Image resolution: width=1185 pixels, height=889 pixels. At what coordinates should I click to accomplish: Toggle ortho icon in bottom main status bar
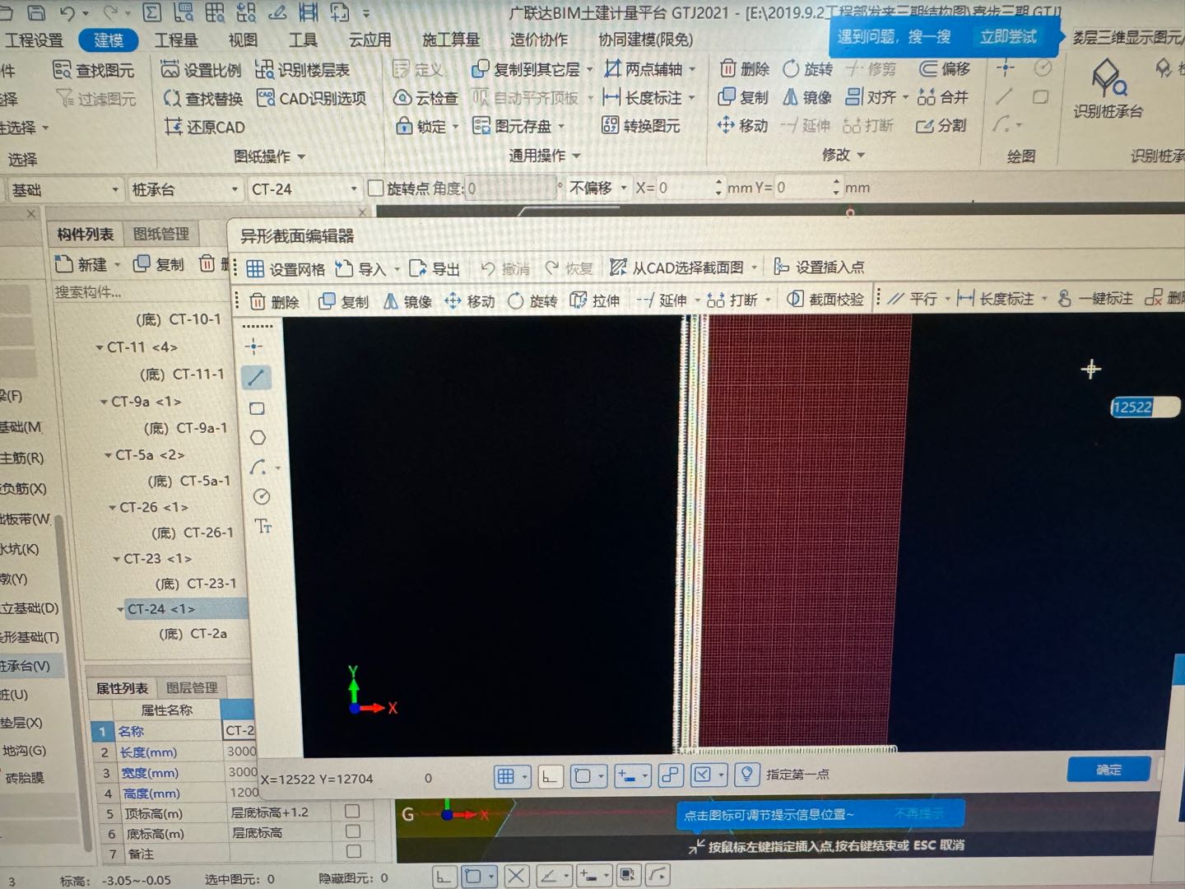pyautogui.click(x=443, y=876)
